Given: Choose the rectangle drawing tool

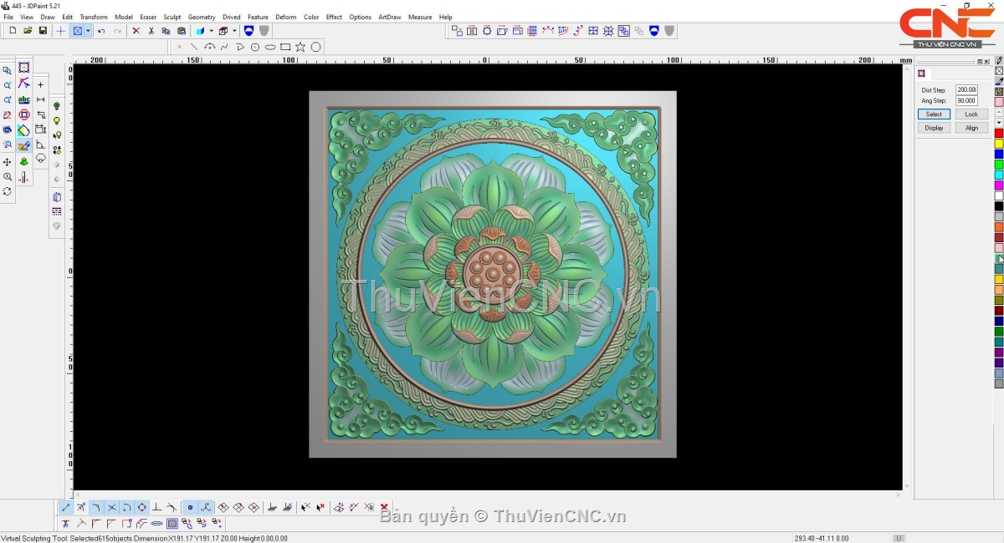Looking at the screenshot, I should point(285,48).
